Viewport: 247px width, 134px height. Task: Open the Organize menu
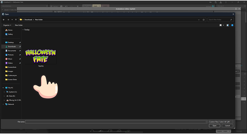coord(7,25)
